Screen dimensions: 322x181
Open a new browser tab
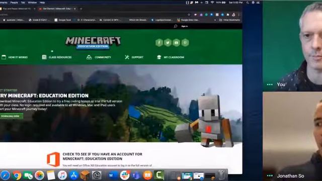[x=81, y=9]
